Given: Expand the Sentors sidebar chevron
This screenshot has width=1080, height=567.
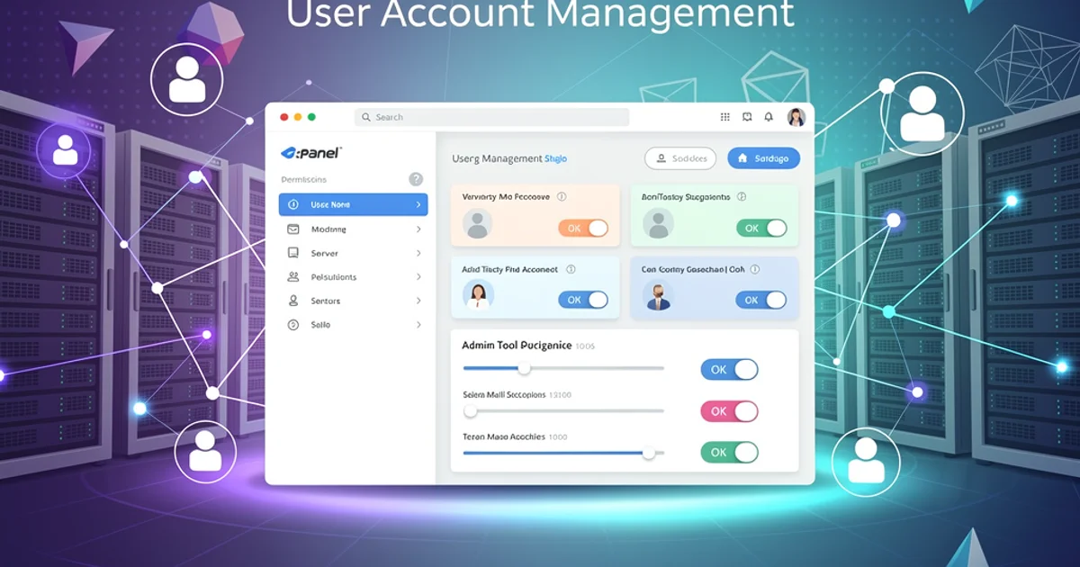Looking at the screenshot, I should 418,301.
